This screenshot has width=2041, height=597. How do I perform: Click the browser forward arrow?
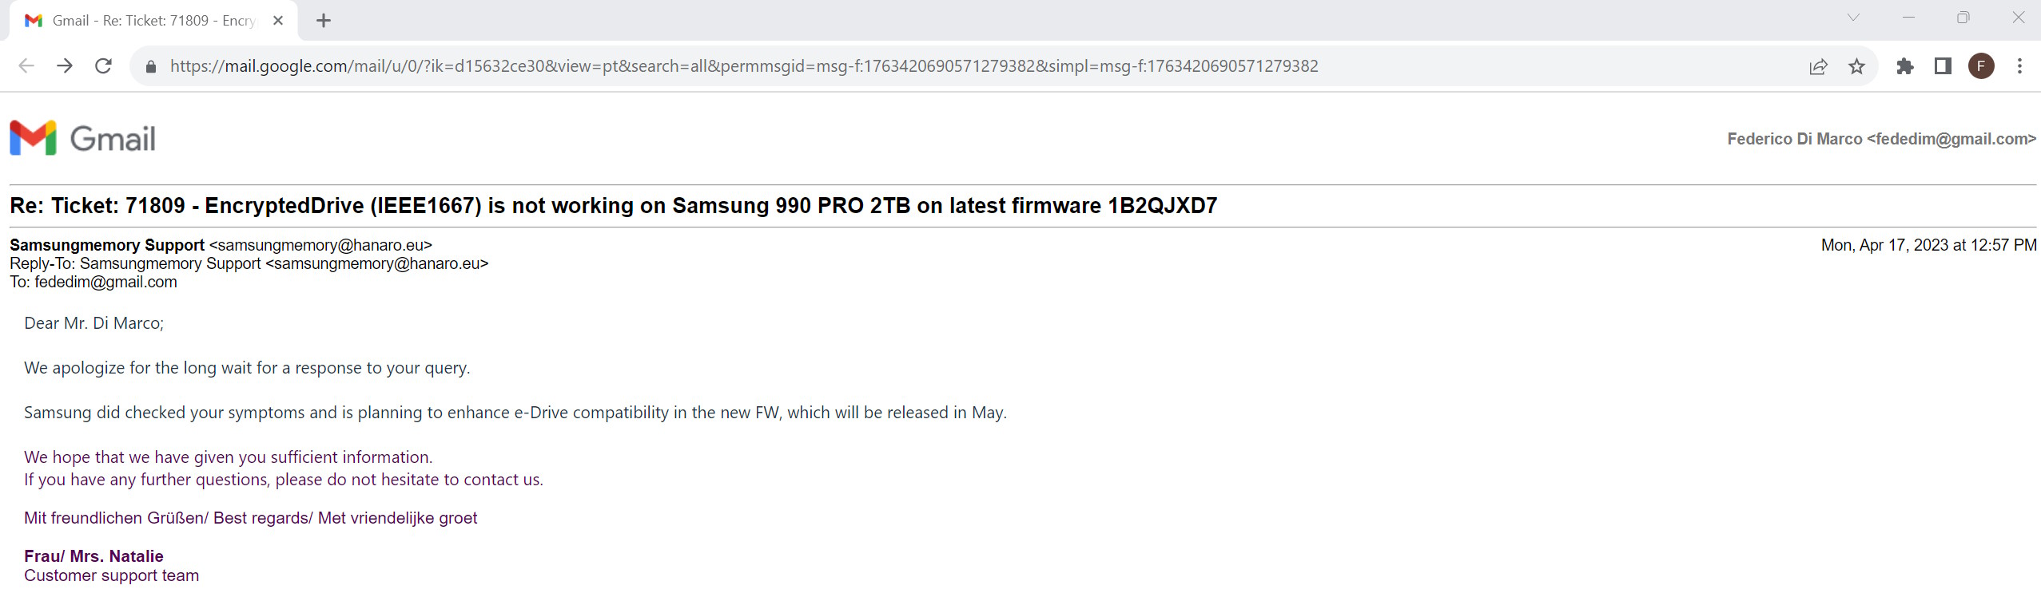click(x=65, y=66)
